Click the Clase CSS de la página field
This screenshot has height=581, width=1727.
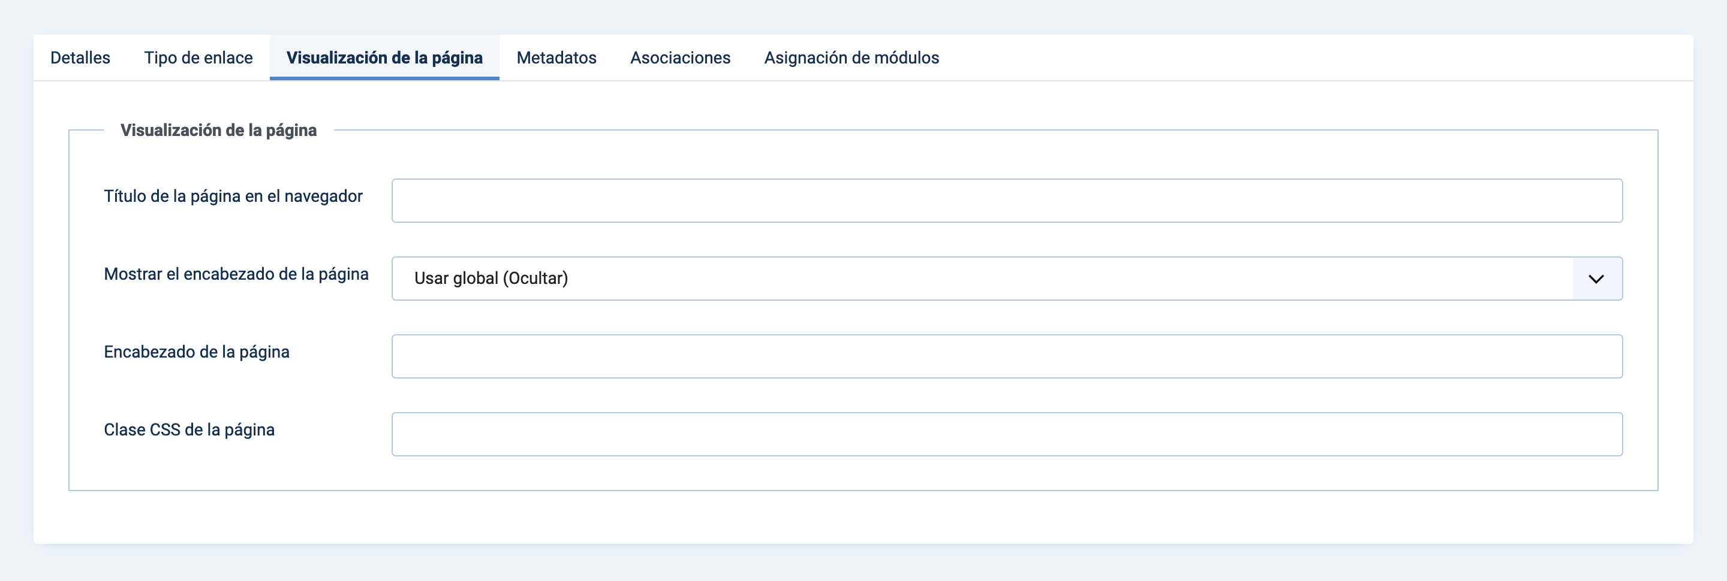point(1006,434)
